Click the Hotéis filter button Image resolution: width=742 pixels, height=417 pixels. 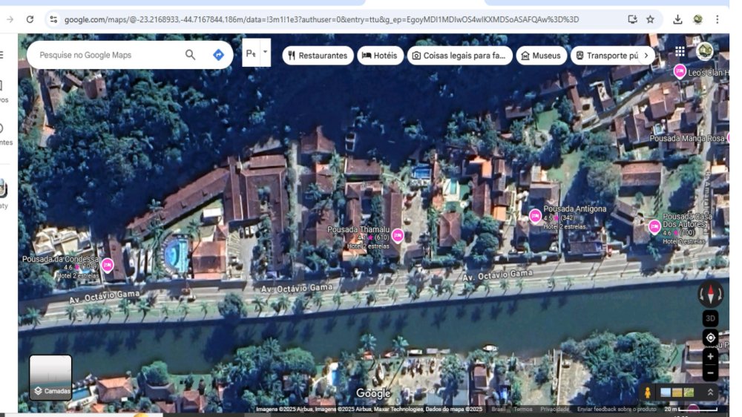[x=378, y=56]
